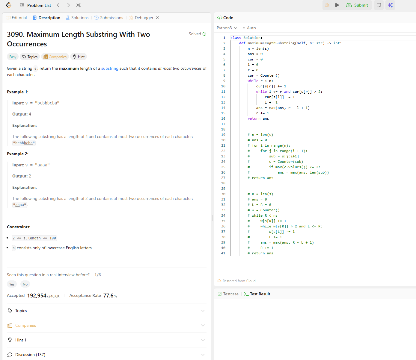The image size is (416, 360).
Task: Click the Auto indicator in editor
Action: [250, 28]
